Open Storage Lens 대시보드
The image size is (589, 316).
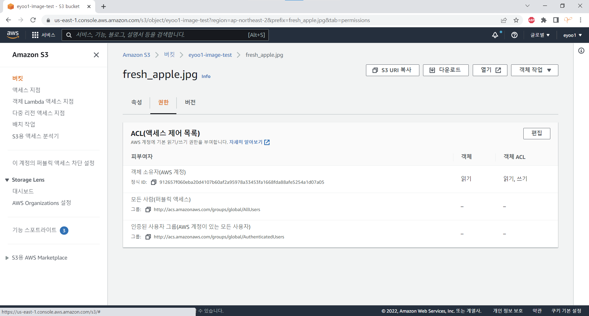pyautogui.click(x=23, y=191)
